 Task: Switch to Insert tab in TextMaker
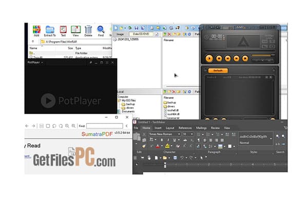point(158,128)
